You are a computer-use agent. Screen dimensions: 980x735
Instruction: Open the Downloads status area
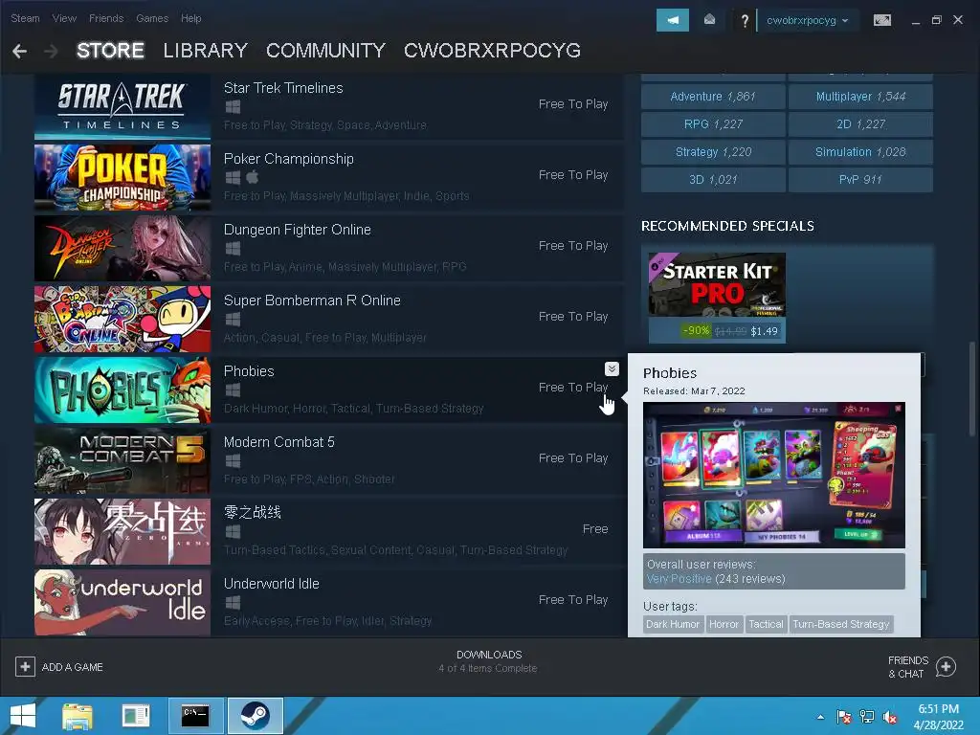click(x=489, y=661)
